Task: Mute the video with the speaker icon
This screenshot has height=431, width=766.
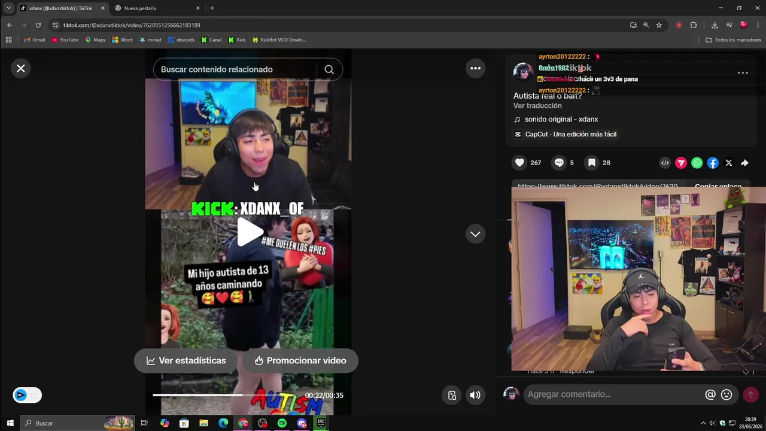Action: 475,395
